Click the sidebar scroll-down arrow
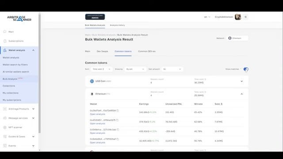 point(39,150)
